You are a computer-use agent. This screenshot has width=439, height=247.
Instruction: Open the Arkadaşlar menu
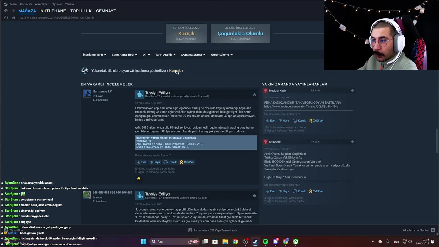point(41,4)
